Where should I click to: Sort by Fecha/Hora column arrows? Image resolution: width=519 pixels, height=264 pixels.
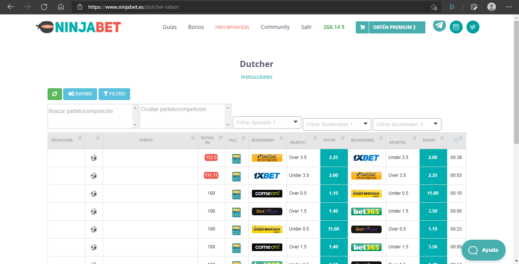click(80, 138)
